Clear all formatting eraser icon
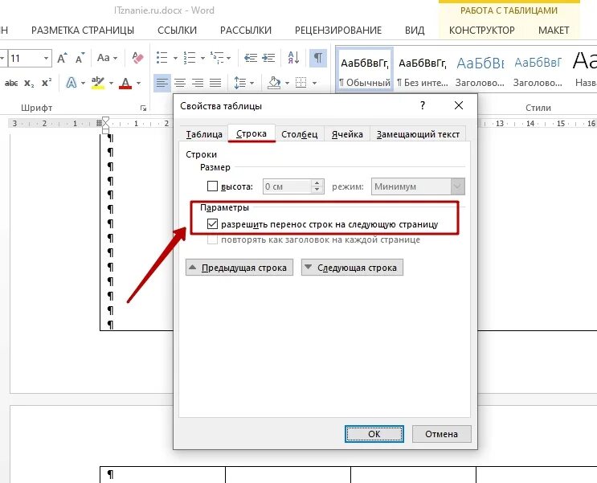This screenshot has width=597, height=483. 137,58
